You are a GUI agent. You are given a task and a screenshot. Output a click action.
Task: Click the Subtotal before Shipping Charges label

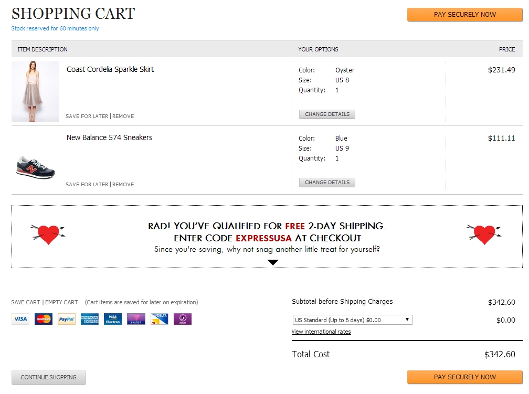click(342, 302)
